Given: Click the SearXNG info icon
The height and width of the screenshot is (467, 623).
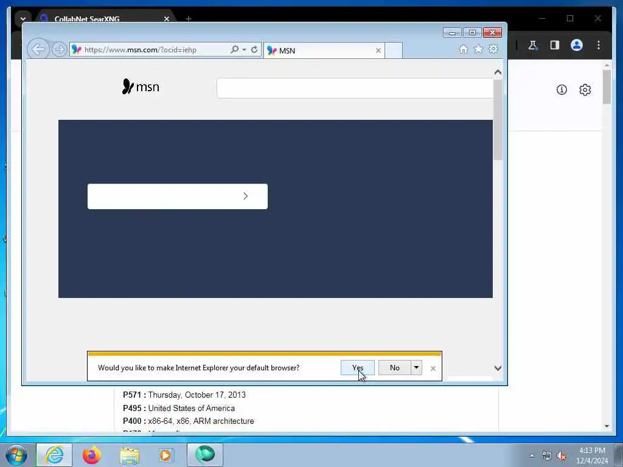Looking at the screenshot, I should pyautogui.click(x=562, y=90).
